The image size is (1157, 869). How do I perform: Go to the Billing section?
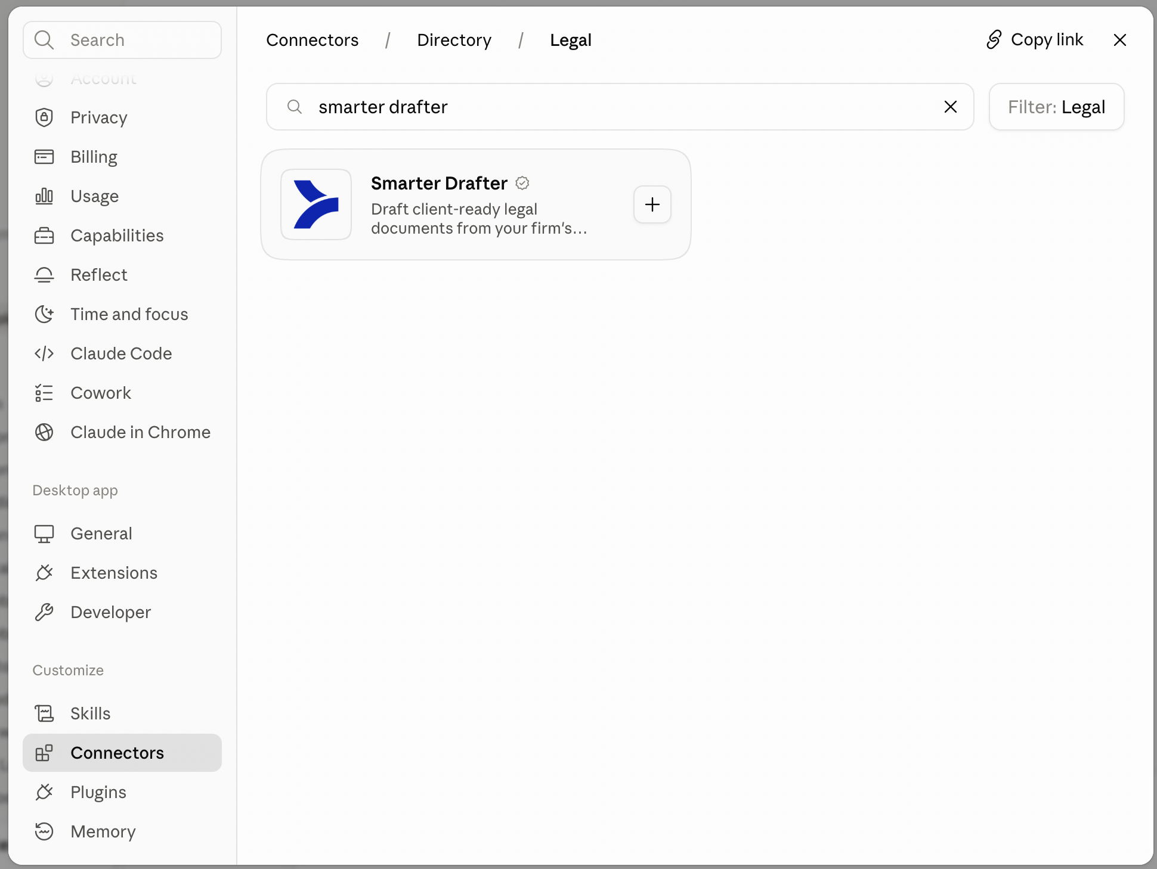pyautogui.click(x=122, y=157)
